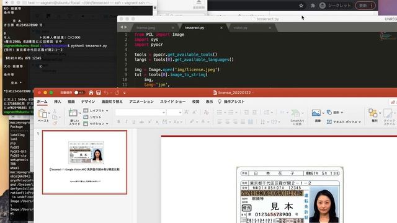Select slide 1 thumbnail in slide panel

pyautogui.click(x=84, y=162)
